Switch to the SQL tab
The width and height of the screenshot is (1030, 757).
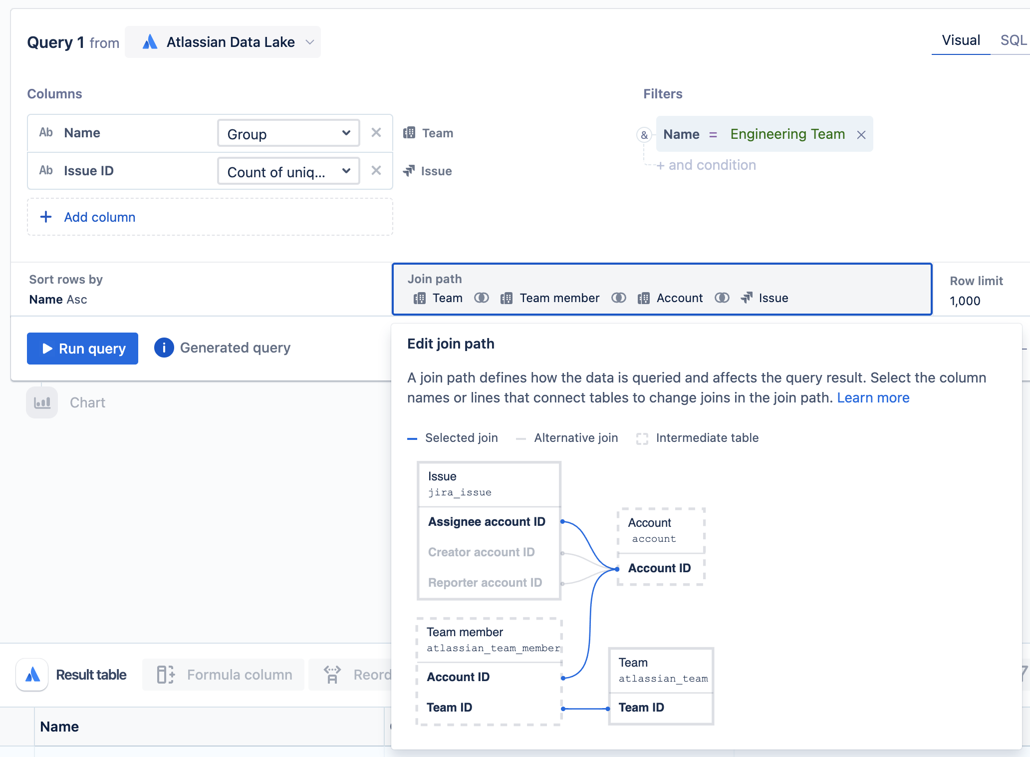click(1013, 40)
